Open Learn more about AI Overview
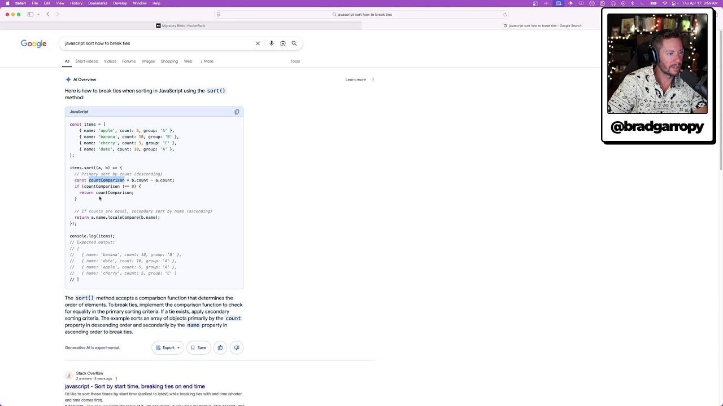The width and height of the screenshot is (723, 406). tap(356, 80)
